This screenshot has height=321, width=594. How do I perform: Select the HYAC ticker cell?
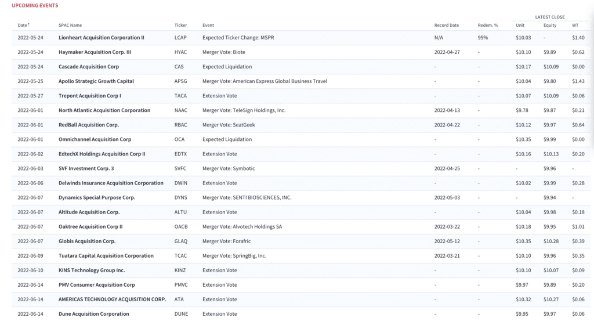pos(180,52)
